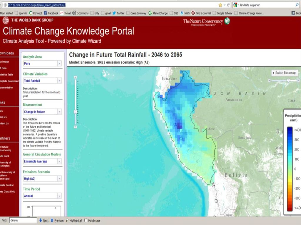Viewport: 301px width, 225px height.
Task: Click the Previous find arrow
Action: [x=57, y=220]
